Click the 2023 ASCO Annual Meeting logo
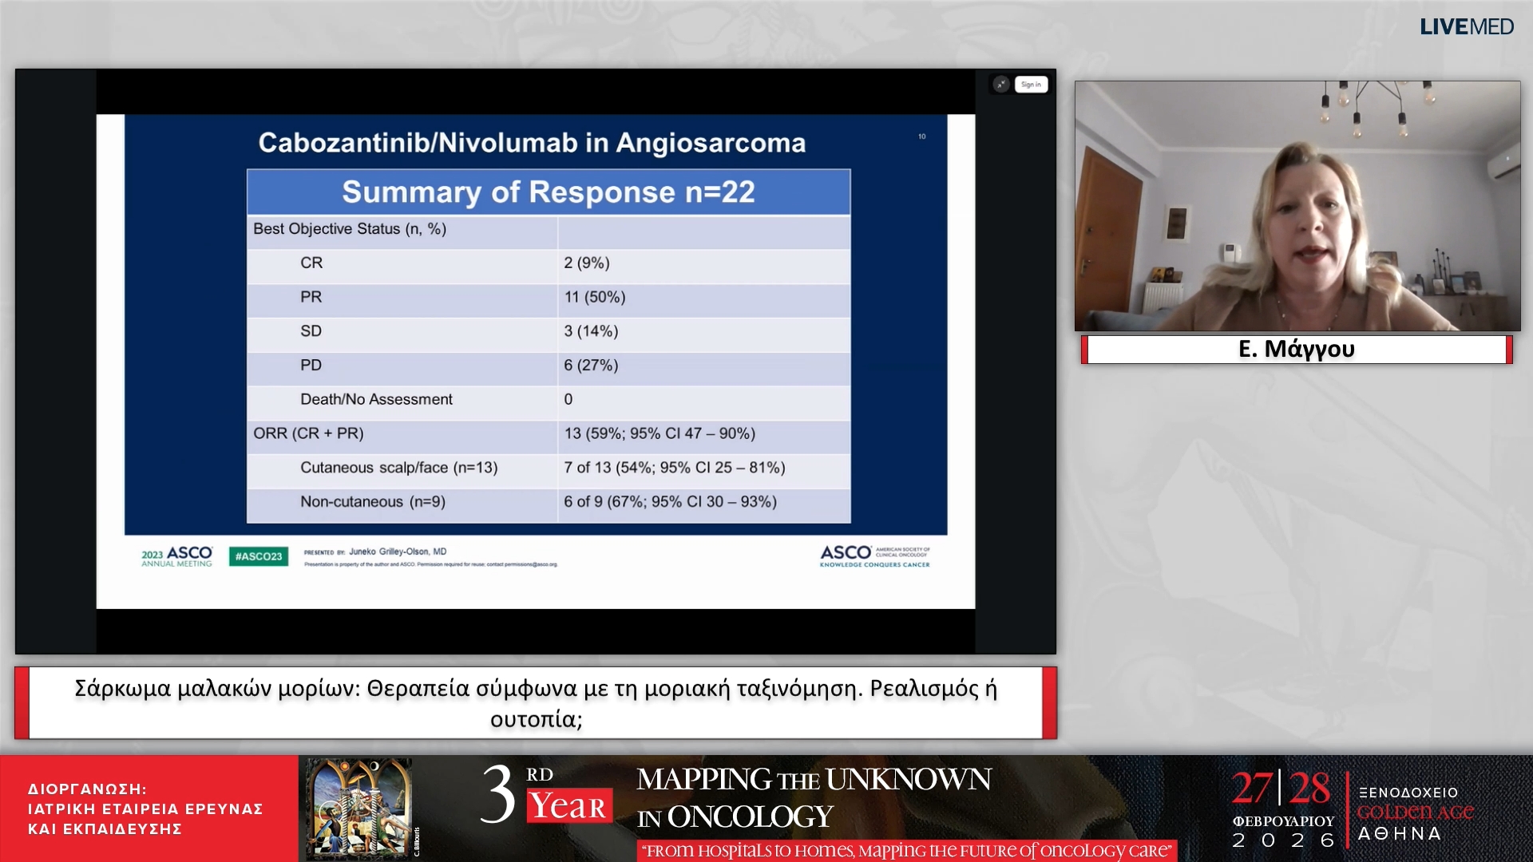Viewport: 1533px width, 862px height. pyautogui.click(x=177, y=556)
